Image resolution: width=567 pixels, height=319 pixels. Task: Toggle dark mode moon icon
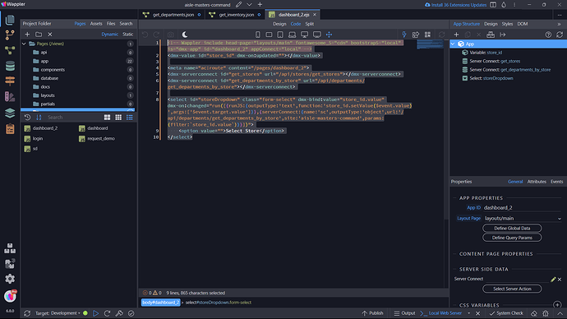click(x=185, y=35)
